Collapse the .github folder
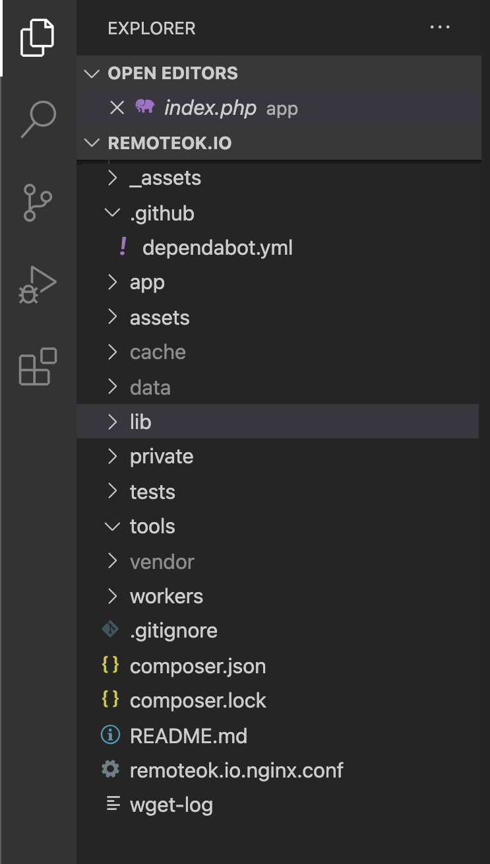 [x=111, y=213]
